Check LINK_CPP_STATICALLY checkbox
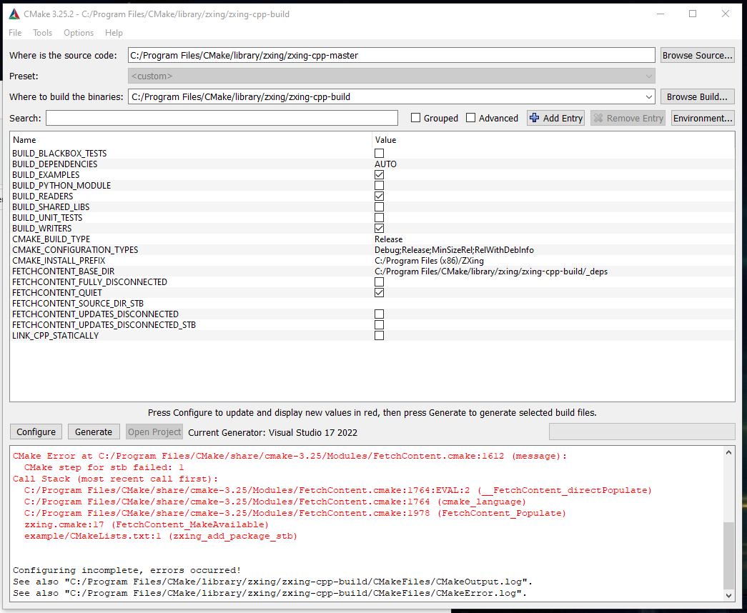 [x=379, y=335]
